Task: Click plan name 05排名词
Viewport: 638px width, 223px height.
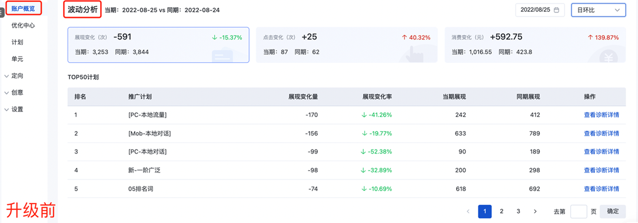Action: pyautogui.click(x=141, y=189)
